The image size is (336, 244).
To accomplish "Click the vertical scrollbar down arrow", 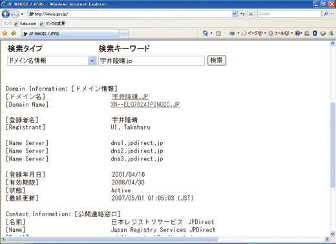I will click(x=333, y=234).
